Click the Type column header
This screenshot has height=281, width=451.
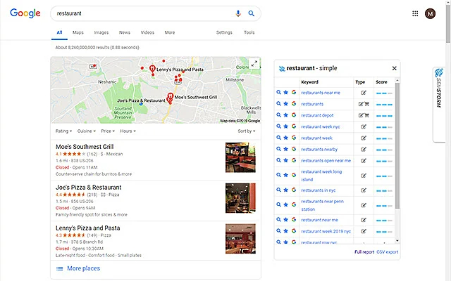point(360,82)
